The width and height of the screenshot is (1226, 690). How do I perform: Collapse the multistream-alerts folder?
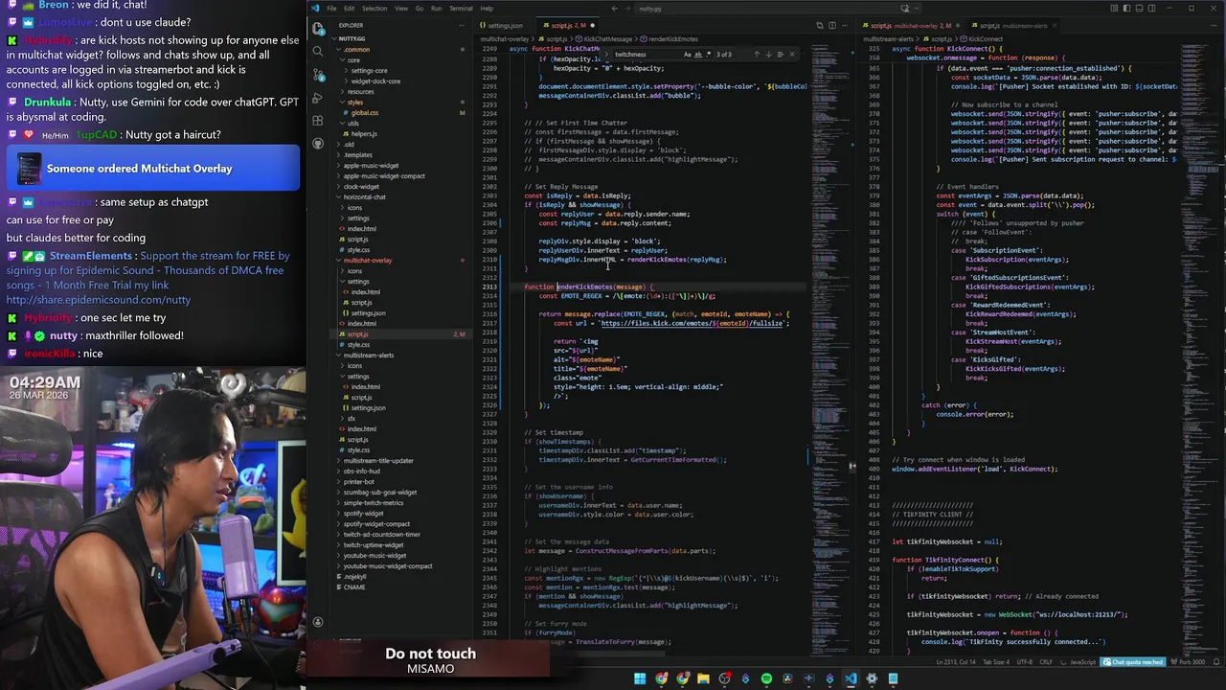pyautogui.click(x=369, y=355)
